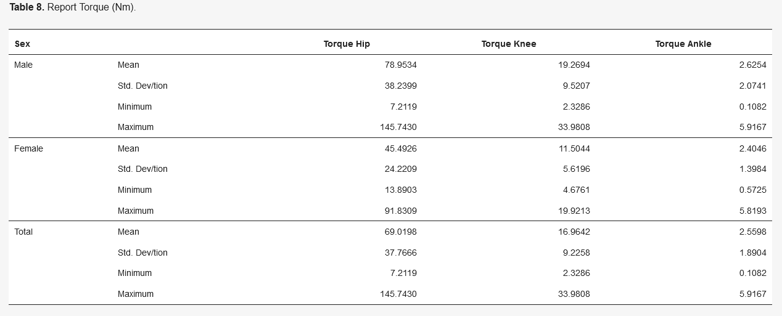Click the Total row label
This screenshot has height=316, width=782.
point(23,232)
